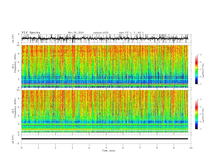The width and height of the screenshot is (215, 166).
Task: Click the time axis tick label "8"
Action: coord(157,148)
